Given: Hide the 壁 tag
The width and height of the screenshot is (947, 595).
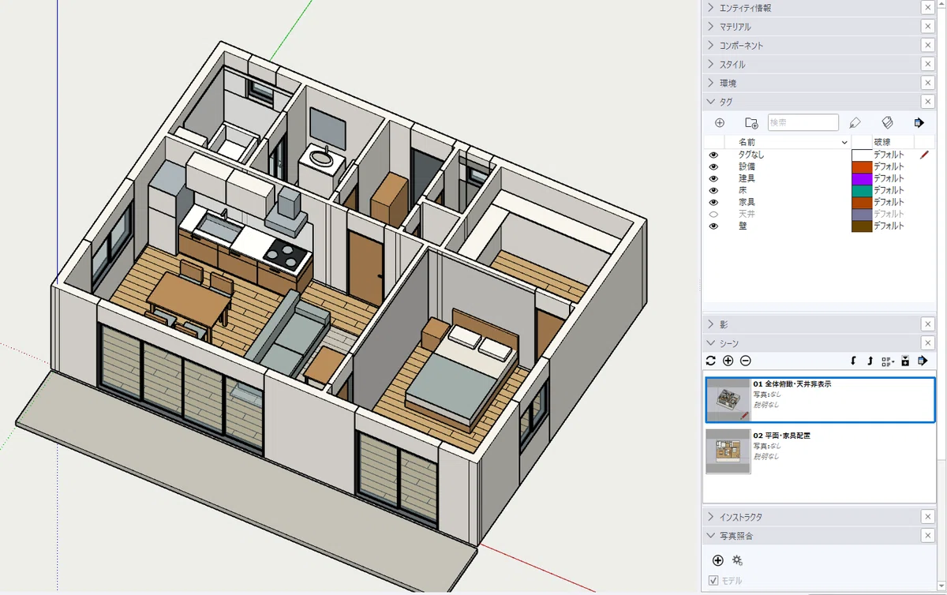Looking at the screenshot, I should point(713,226).
